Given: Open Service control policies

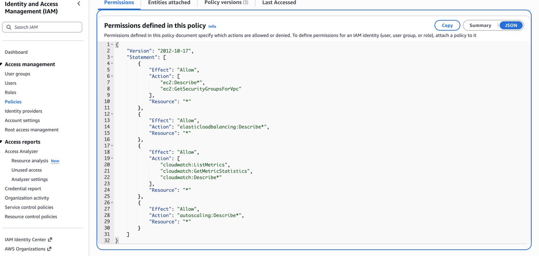Looking at the screenshot, I should [29, 207].
